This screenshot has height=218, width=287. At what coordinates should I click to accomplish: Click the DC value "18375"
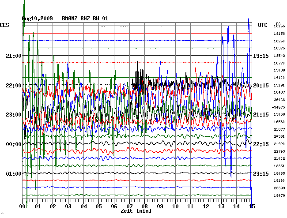(x=279, y=48)
